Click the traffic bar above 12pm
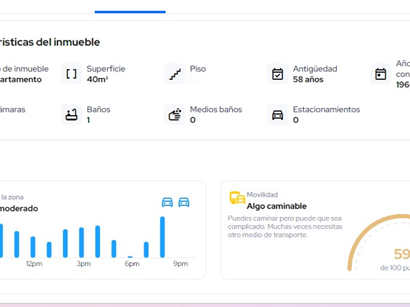The height and width of the screenshot is (307, 410). point(33,247)
